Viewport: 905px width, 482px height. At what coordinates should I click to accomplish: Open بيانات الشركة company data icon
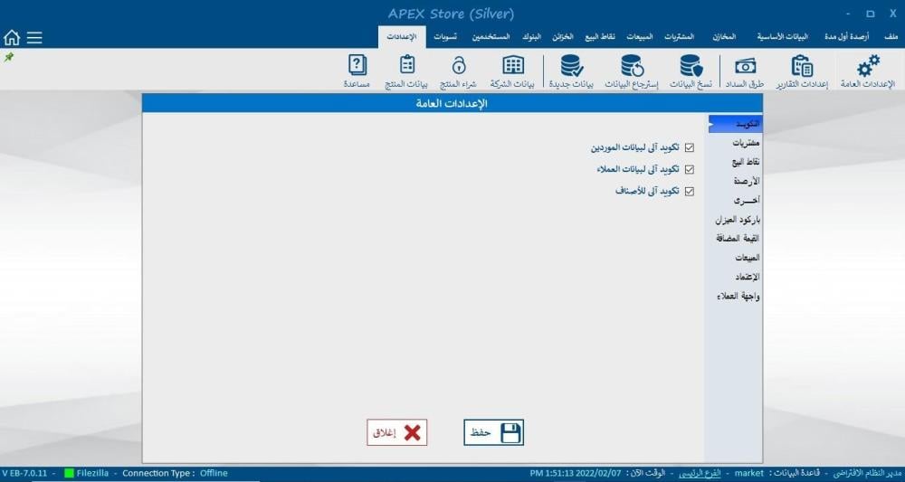513,67
